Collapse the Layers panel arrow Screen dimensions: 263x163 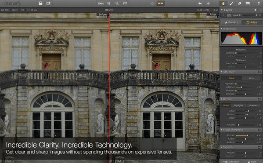click(x=222, y=10)
